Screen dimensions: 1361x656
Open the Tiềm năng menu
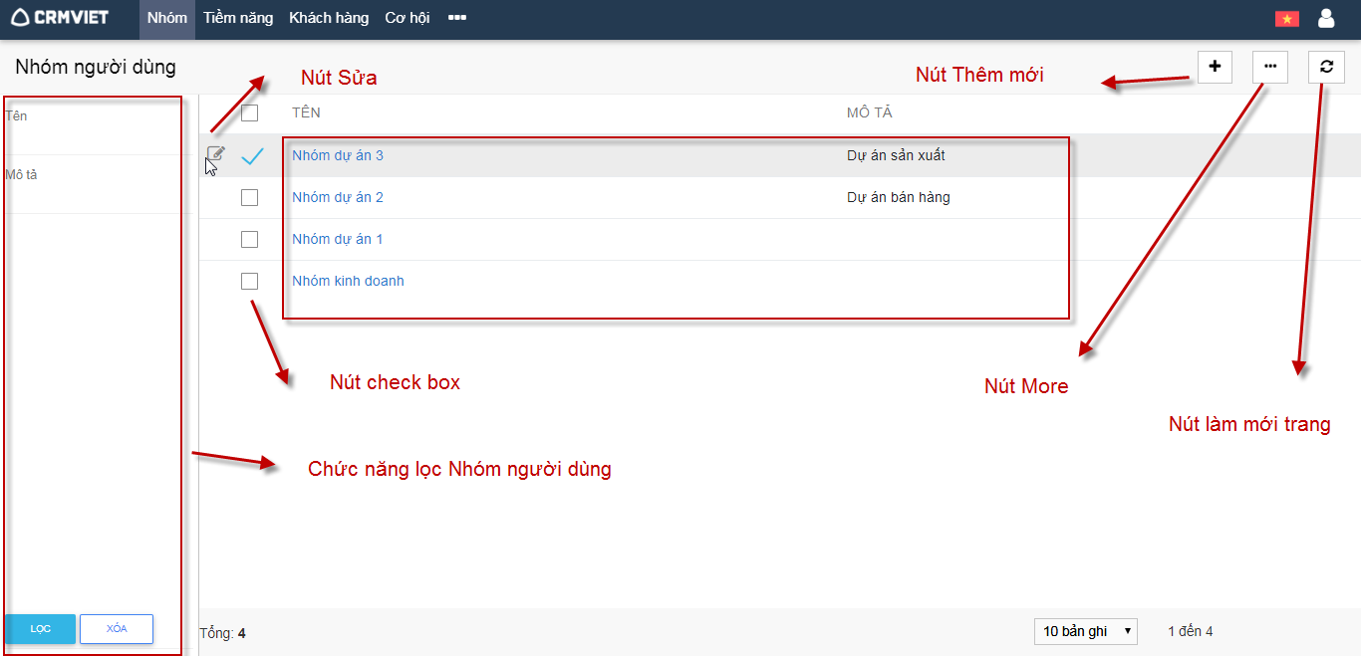(x=238, y=18)
